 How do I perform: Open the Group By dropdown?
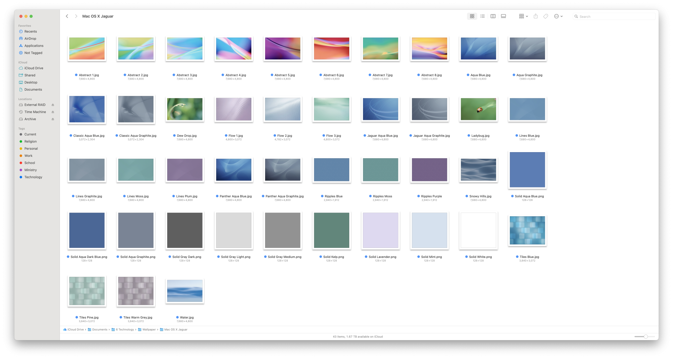(523, 16)
